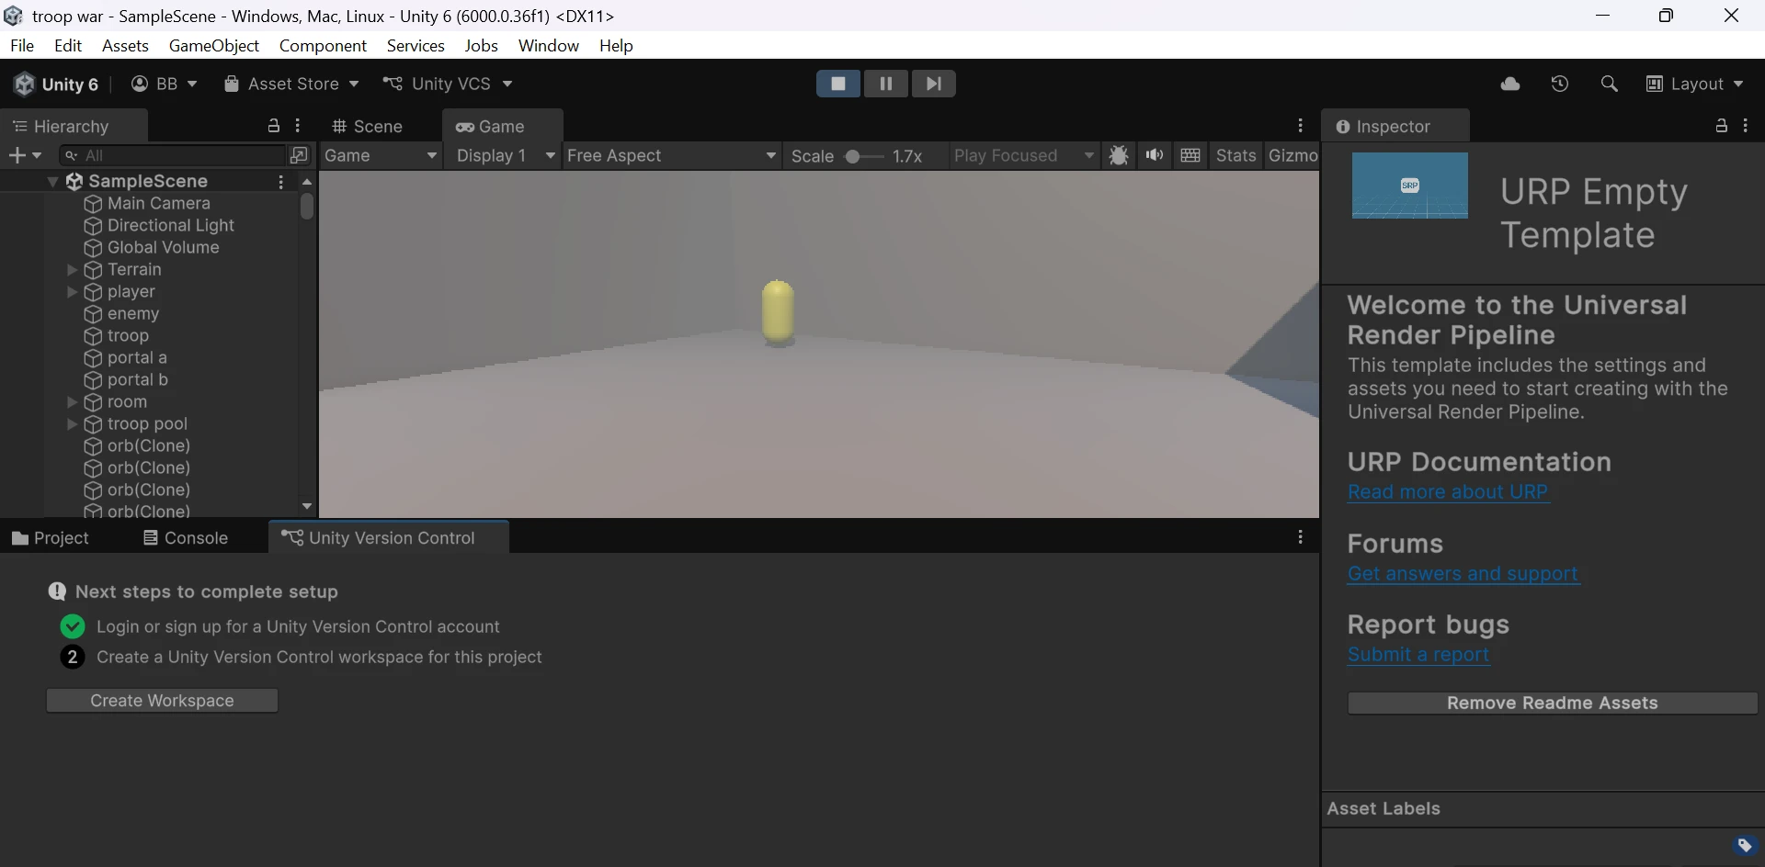The image size is (1765, 867).
Task: Select the enemy object
Action: click(132, 313)
